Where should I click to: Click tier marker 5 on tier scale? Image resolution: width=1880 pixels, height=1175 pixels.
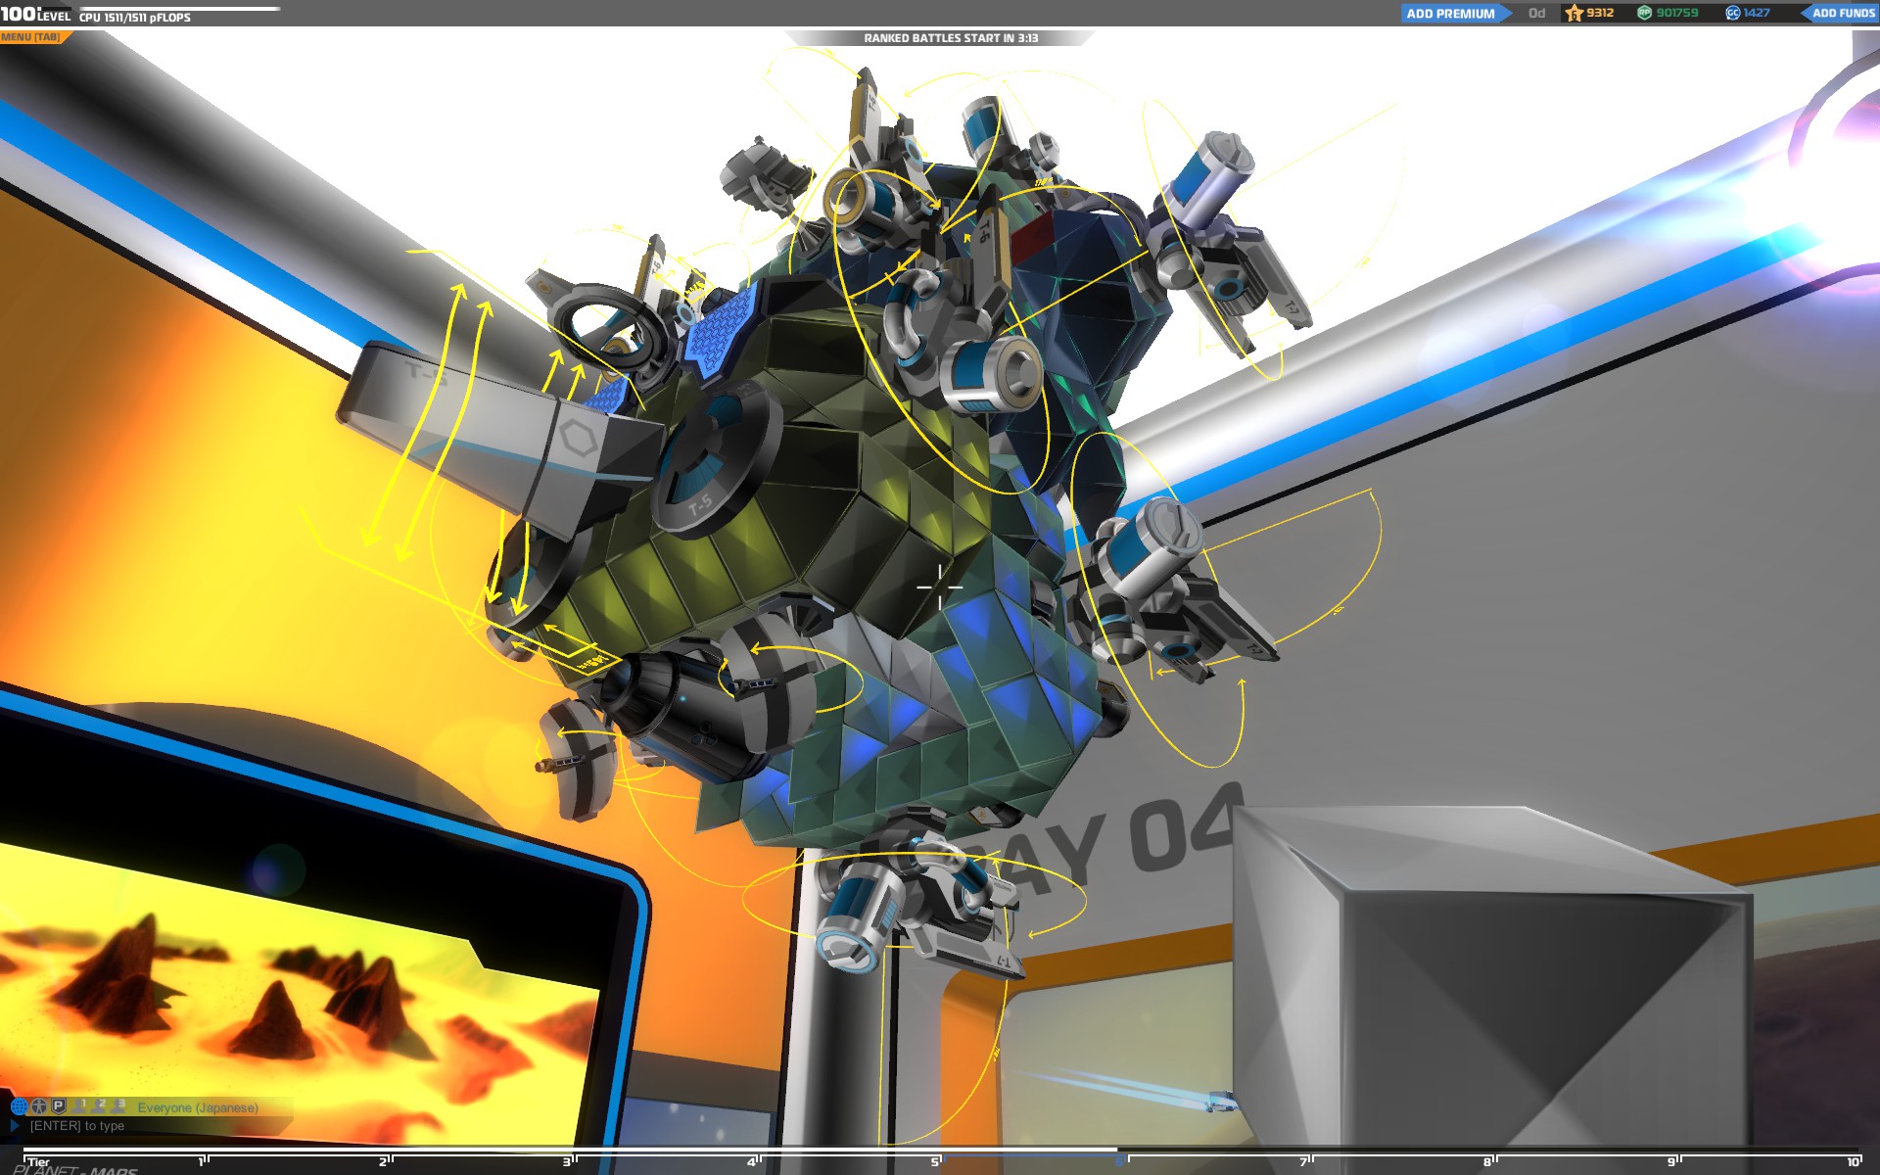coord(936,1161)
